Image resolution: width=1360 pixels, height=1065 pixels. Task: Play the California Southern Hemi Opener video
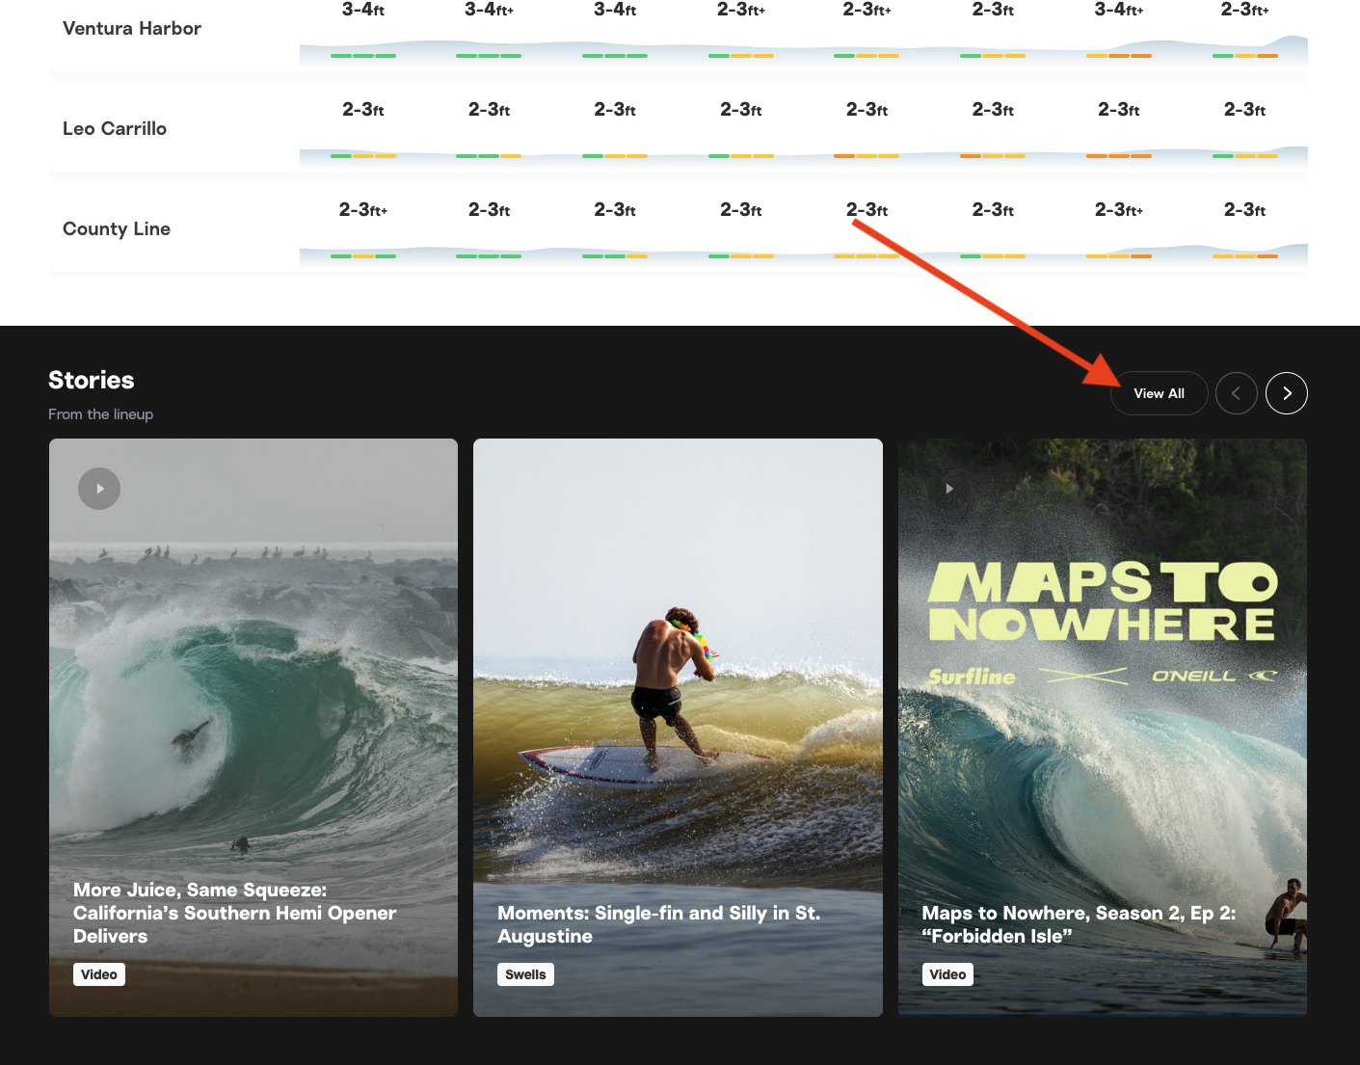coord(99,489)
